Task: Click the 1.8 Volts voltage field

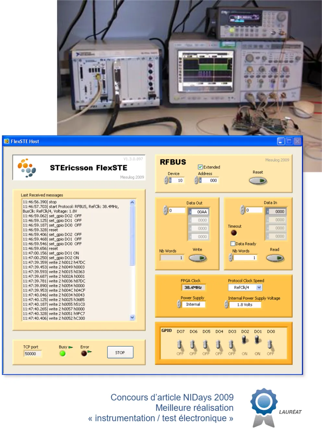Action: point(245,305)
